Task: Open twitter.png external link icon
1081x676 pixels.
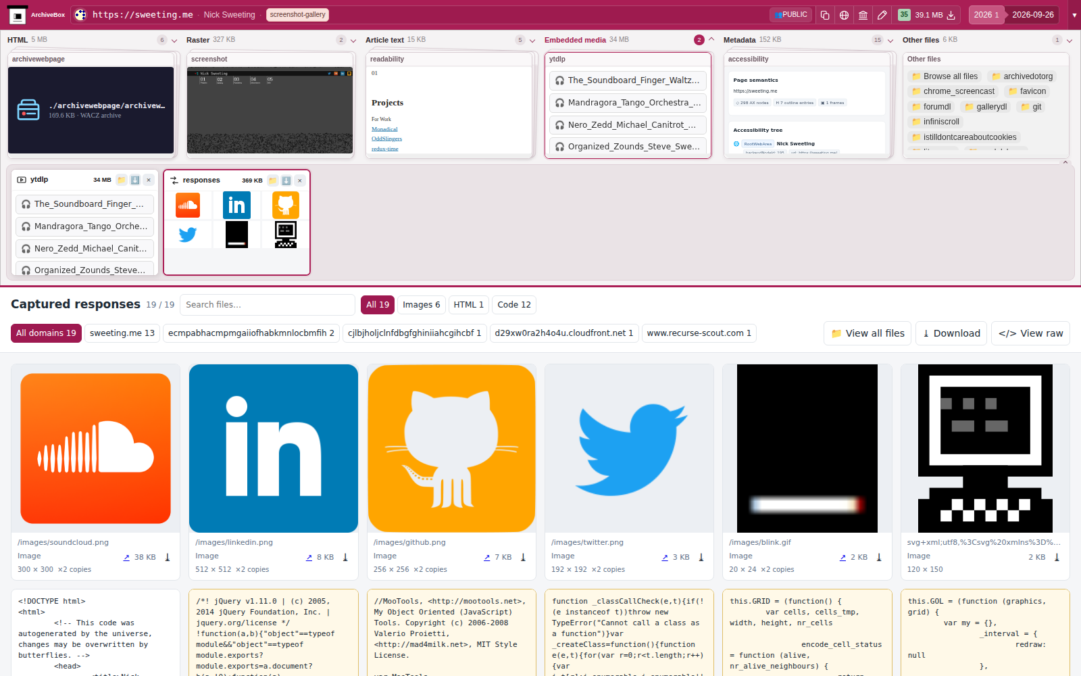Action: [665, 558]
